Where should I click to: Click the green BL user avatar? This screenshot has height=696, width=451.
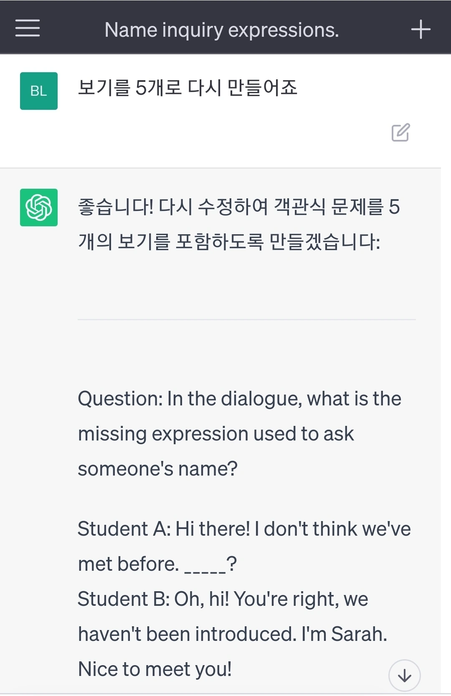(x=39, y=91)
